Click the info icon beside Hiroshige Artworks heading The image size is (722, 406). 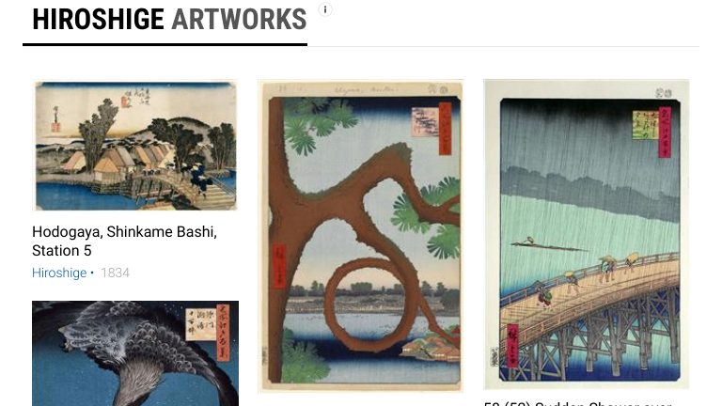pos(325,9)
